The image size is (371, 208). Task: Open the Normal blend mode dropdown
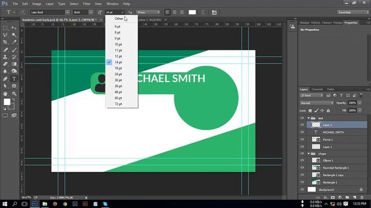tap(317, 103)
